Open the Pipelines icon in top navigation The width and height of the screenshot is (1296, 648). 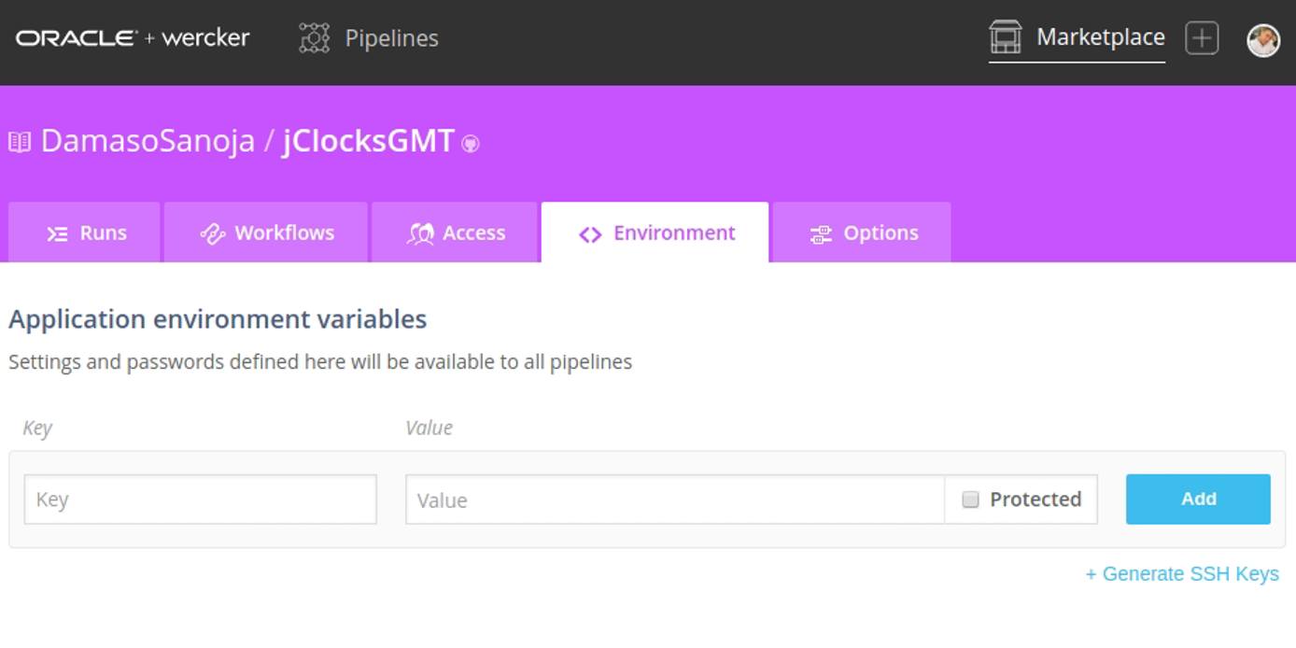[313, 37]
